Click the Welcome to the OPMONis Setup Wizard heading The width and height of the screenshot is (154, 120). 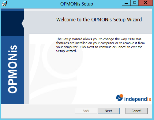99,20
